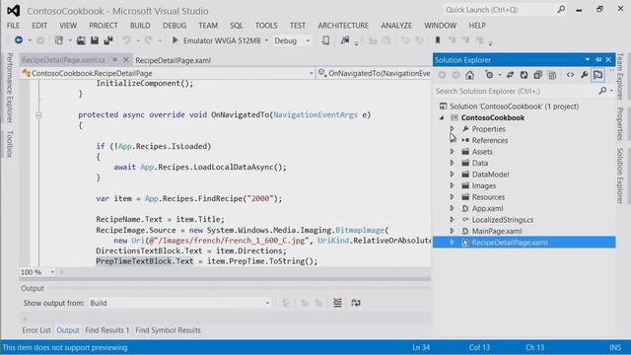Collapse the ContosoCookbook project node

click(x=442, y=118)
